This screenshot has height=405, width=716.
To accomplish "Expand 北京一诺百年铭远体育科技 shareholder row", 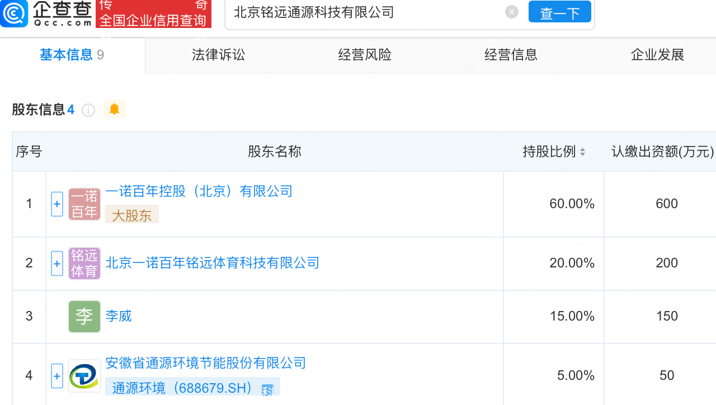I will click(x=57, y=263).
